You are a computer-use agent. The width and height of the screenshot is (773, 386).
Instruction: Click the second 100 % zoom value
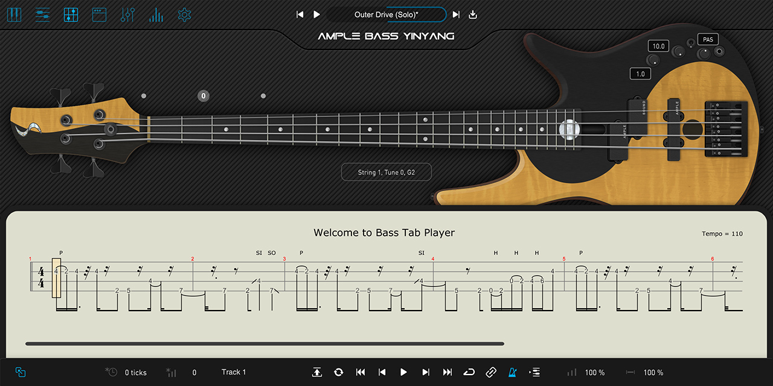(653, 373)
